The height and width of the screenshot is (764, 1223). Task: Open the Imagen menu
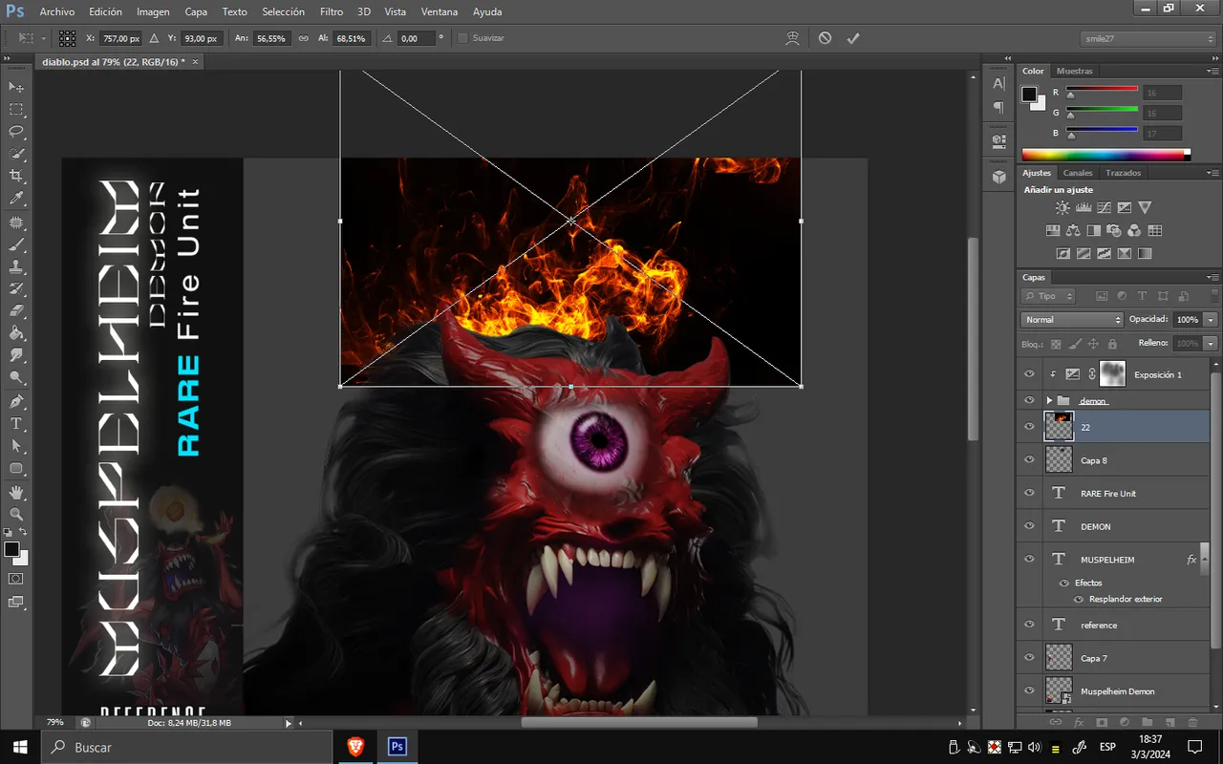point(153,11)
